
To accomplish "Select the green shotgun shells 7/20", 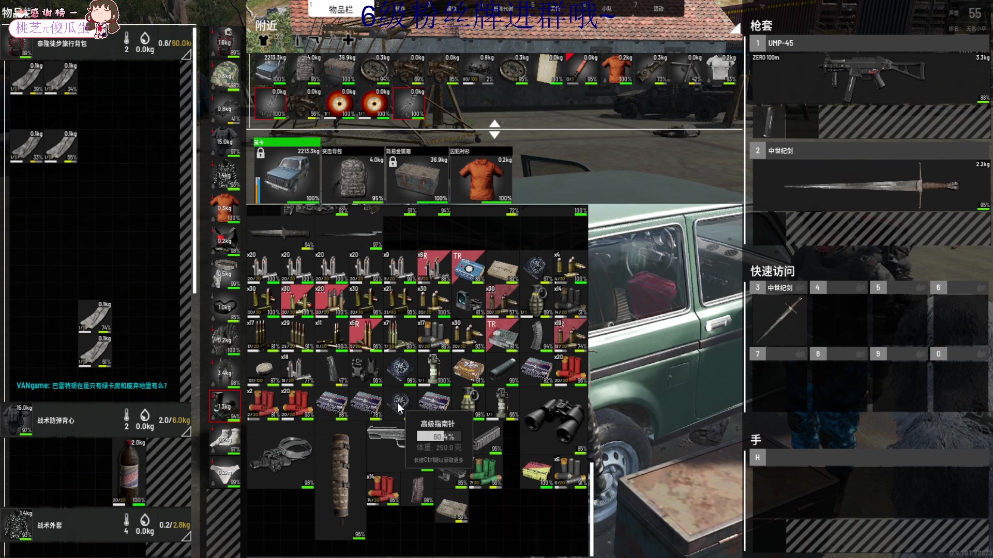I will pyautogui.click(x=485, y=471).
